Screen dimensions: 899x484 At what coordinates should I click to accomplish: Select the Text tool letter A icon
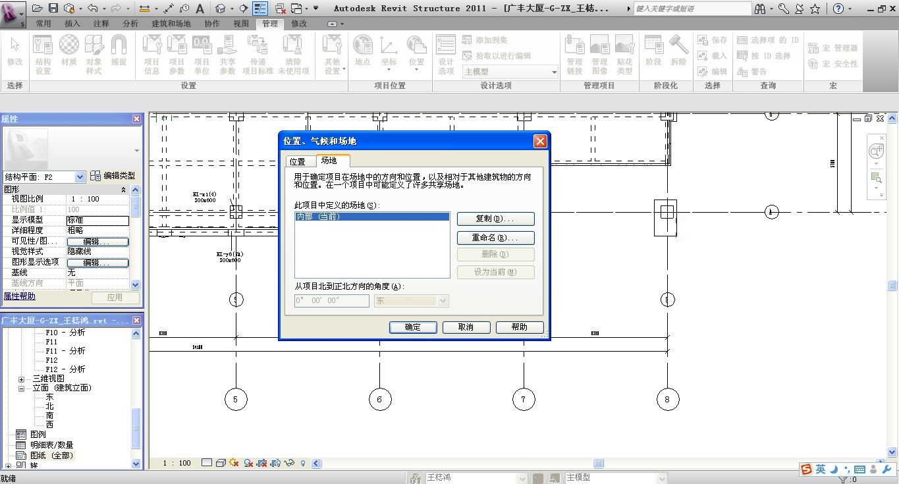tap(200, 9)
